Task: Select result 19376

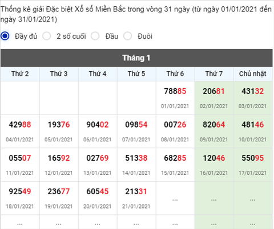Action: (59, 125)
